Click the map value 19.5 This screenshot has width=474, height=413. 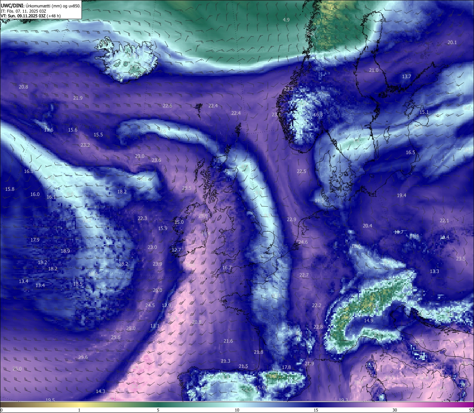coord(50,400)
